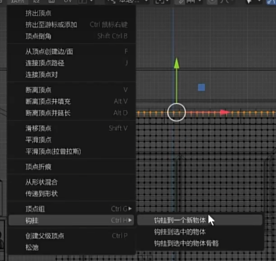Click the white circle gizmo center
This screenshot has height=261, width=276.
176,113
